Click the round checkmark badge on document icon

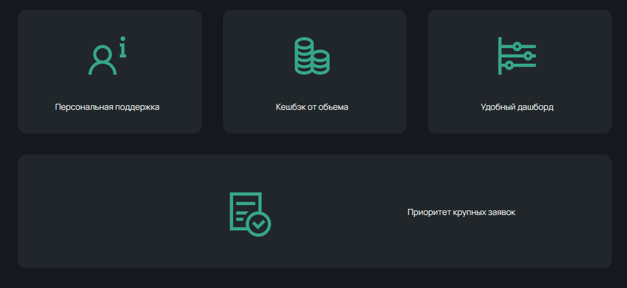pyautogui.click(x=259, y=224)
